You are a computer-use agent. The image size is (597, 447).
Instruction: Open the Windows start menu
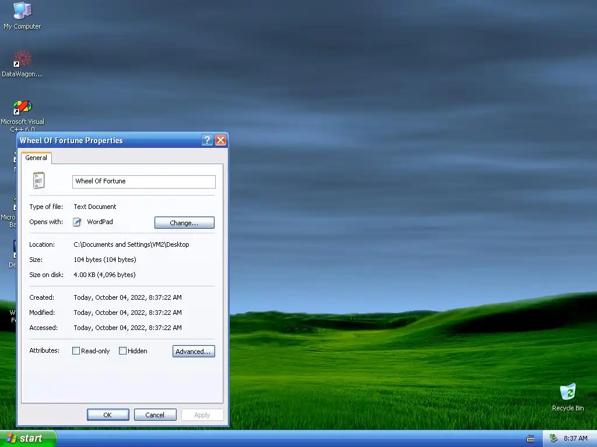point(28,438)
